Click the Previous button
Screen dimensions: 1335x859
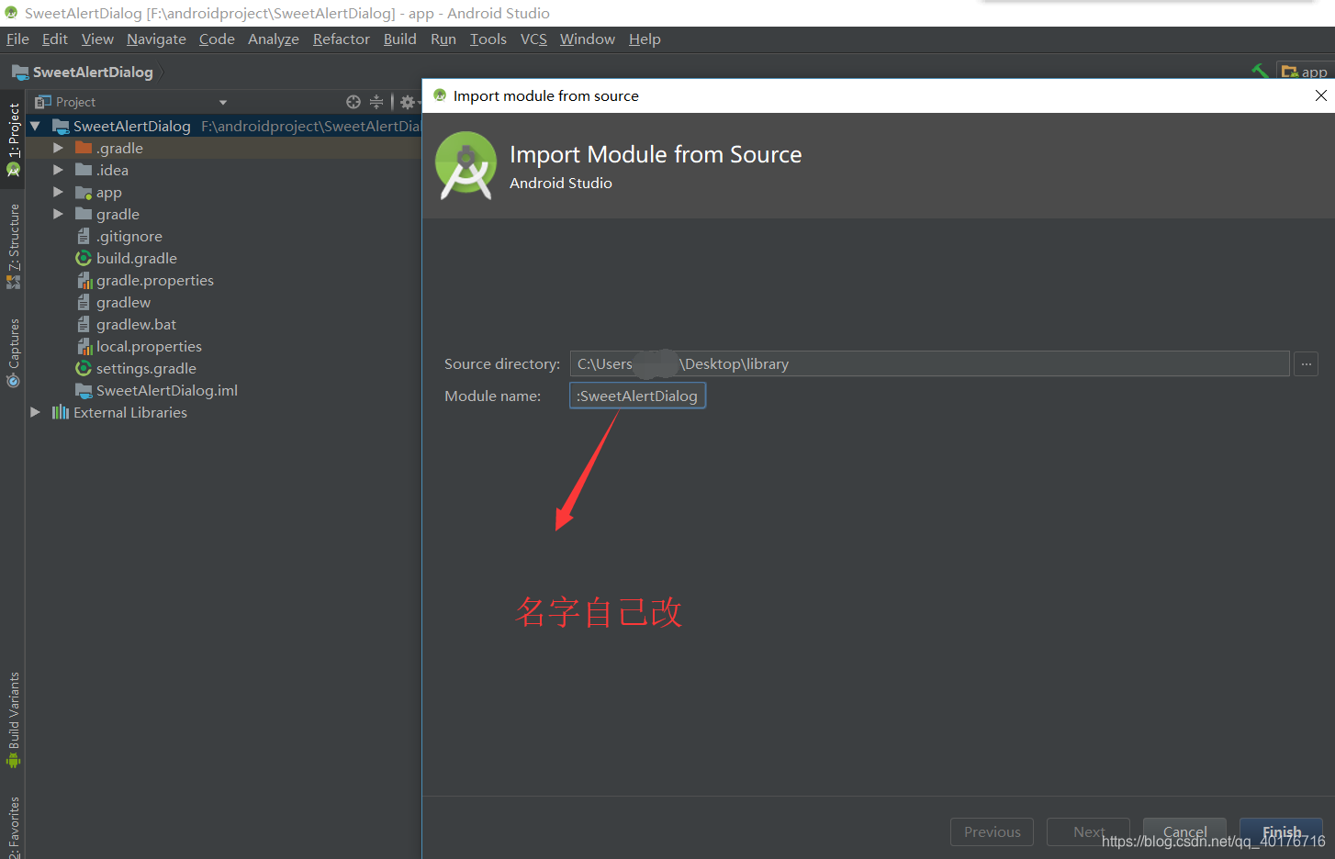tap(992, 831)
